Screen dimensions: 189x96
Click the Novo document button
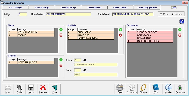(8, 89)
